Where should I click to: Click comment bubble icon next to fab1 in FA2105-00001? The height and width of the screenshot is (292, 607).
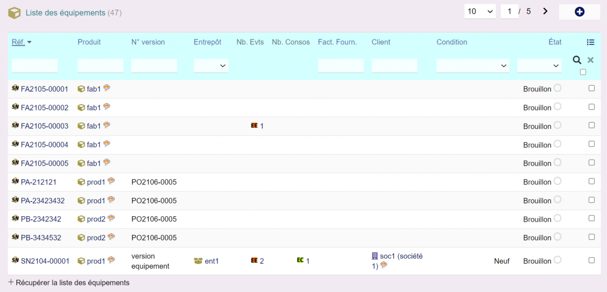point(107,88)
